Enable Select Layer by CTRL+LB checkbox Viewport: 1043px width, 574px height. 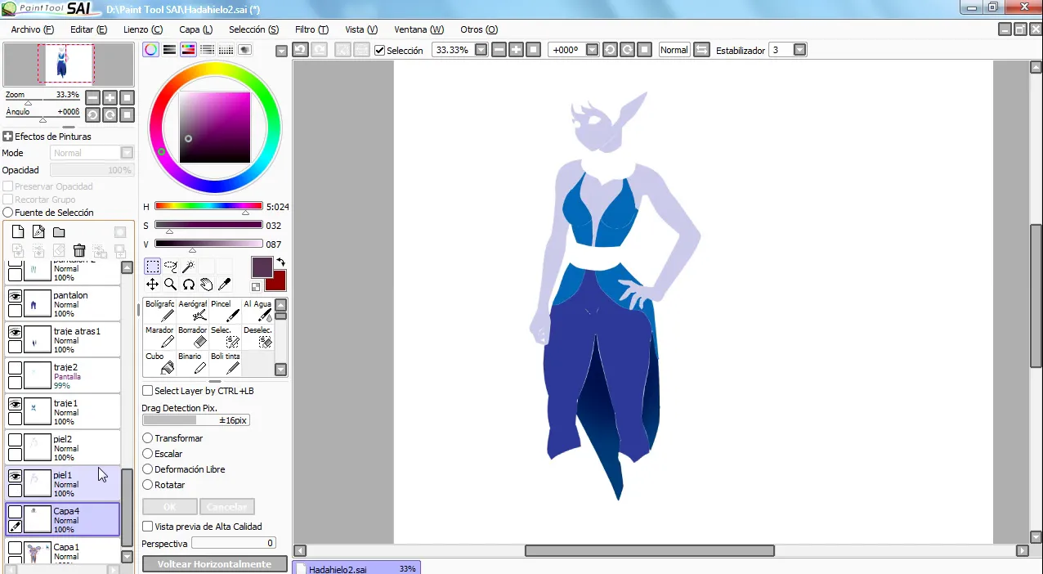tap(148, 391)
